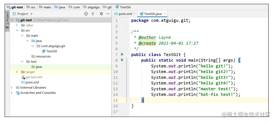The height and width of the screenshot is (122, 275).
Task: Click the run gutter icon beside class TestGit
Action: [122, 54]
